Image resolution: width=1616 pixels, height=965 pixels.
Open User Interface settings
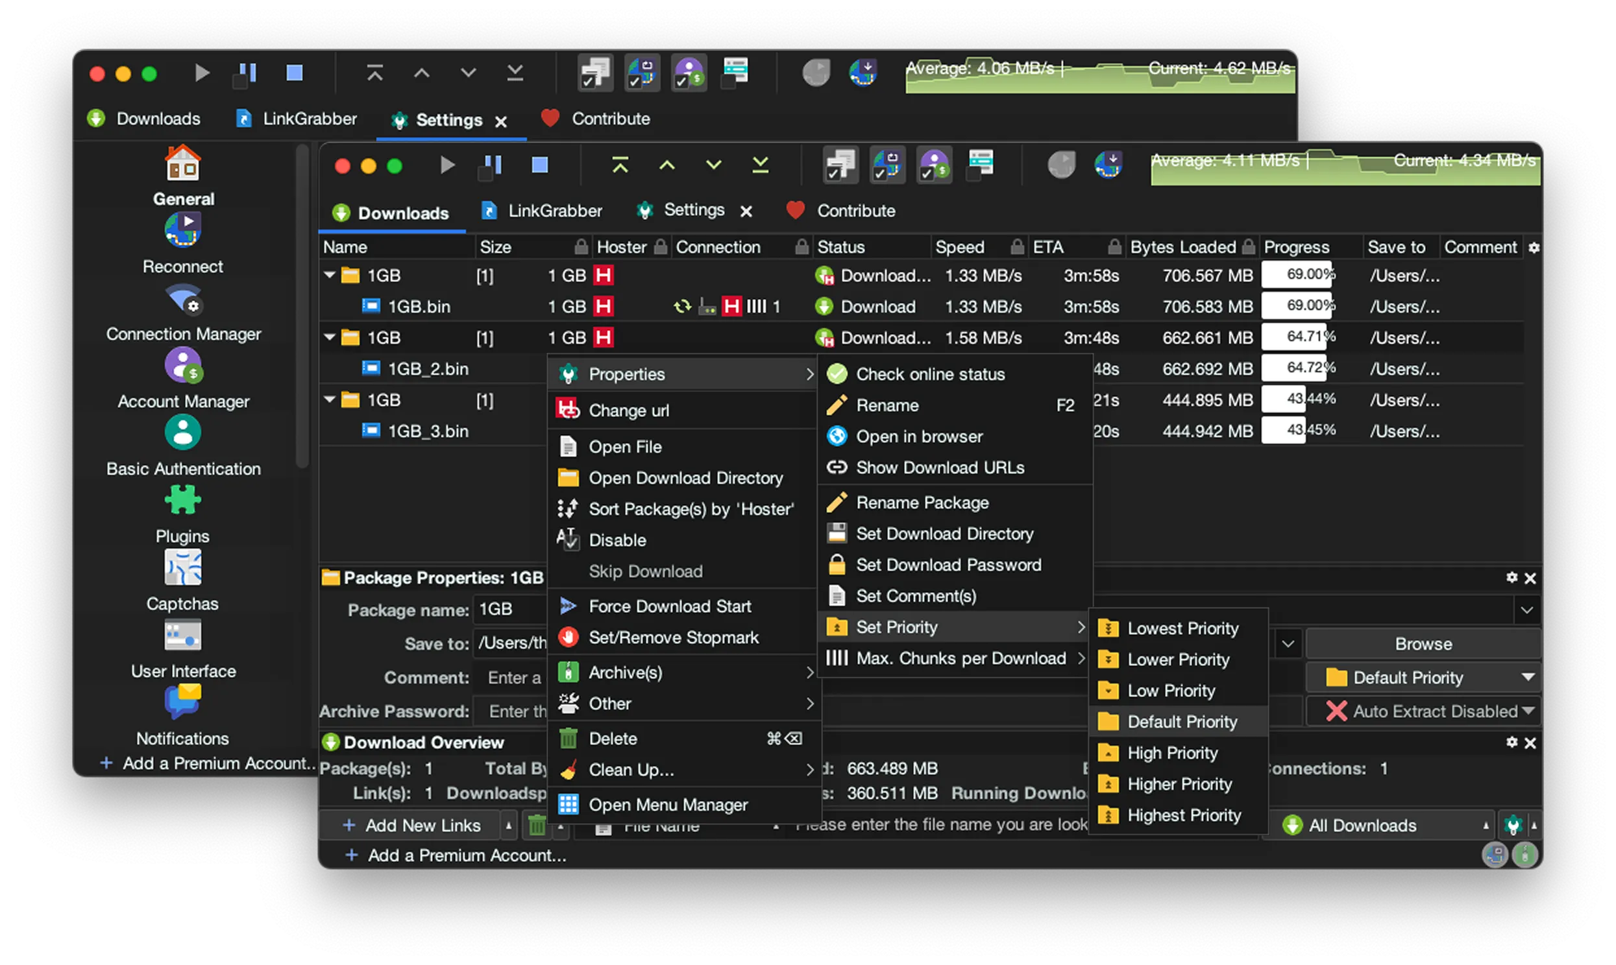183,649
